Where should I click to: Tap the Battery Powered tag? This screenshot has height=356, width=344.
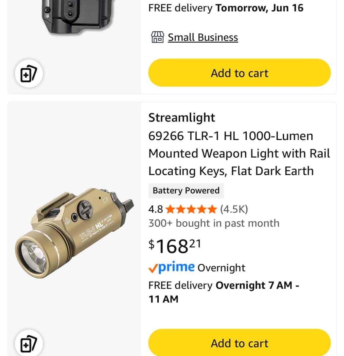186,190
